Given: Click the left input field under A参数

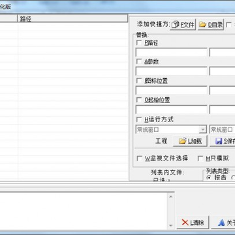Looking at the screenshot, I should click(x=171, y=71).
